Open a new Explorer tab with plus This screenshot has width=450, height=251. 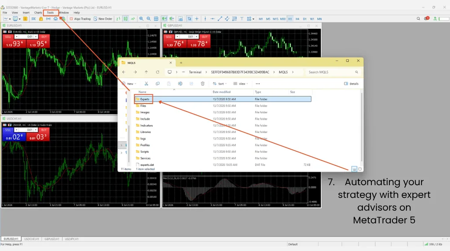point(181,63)
